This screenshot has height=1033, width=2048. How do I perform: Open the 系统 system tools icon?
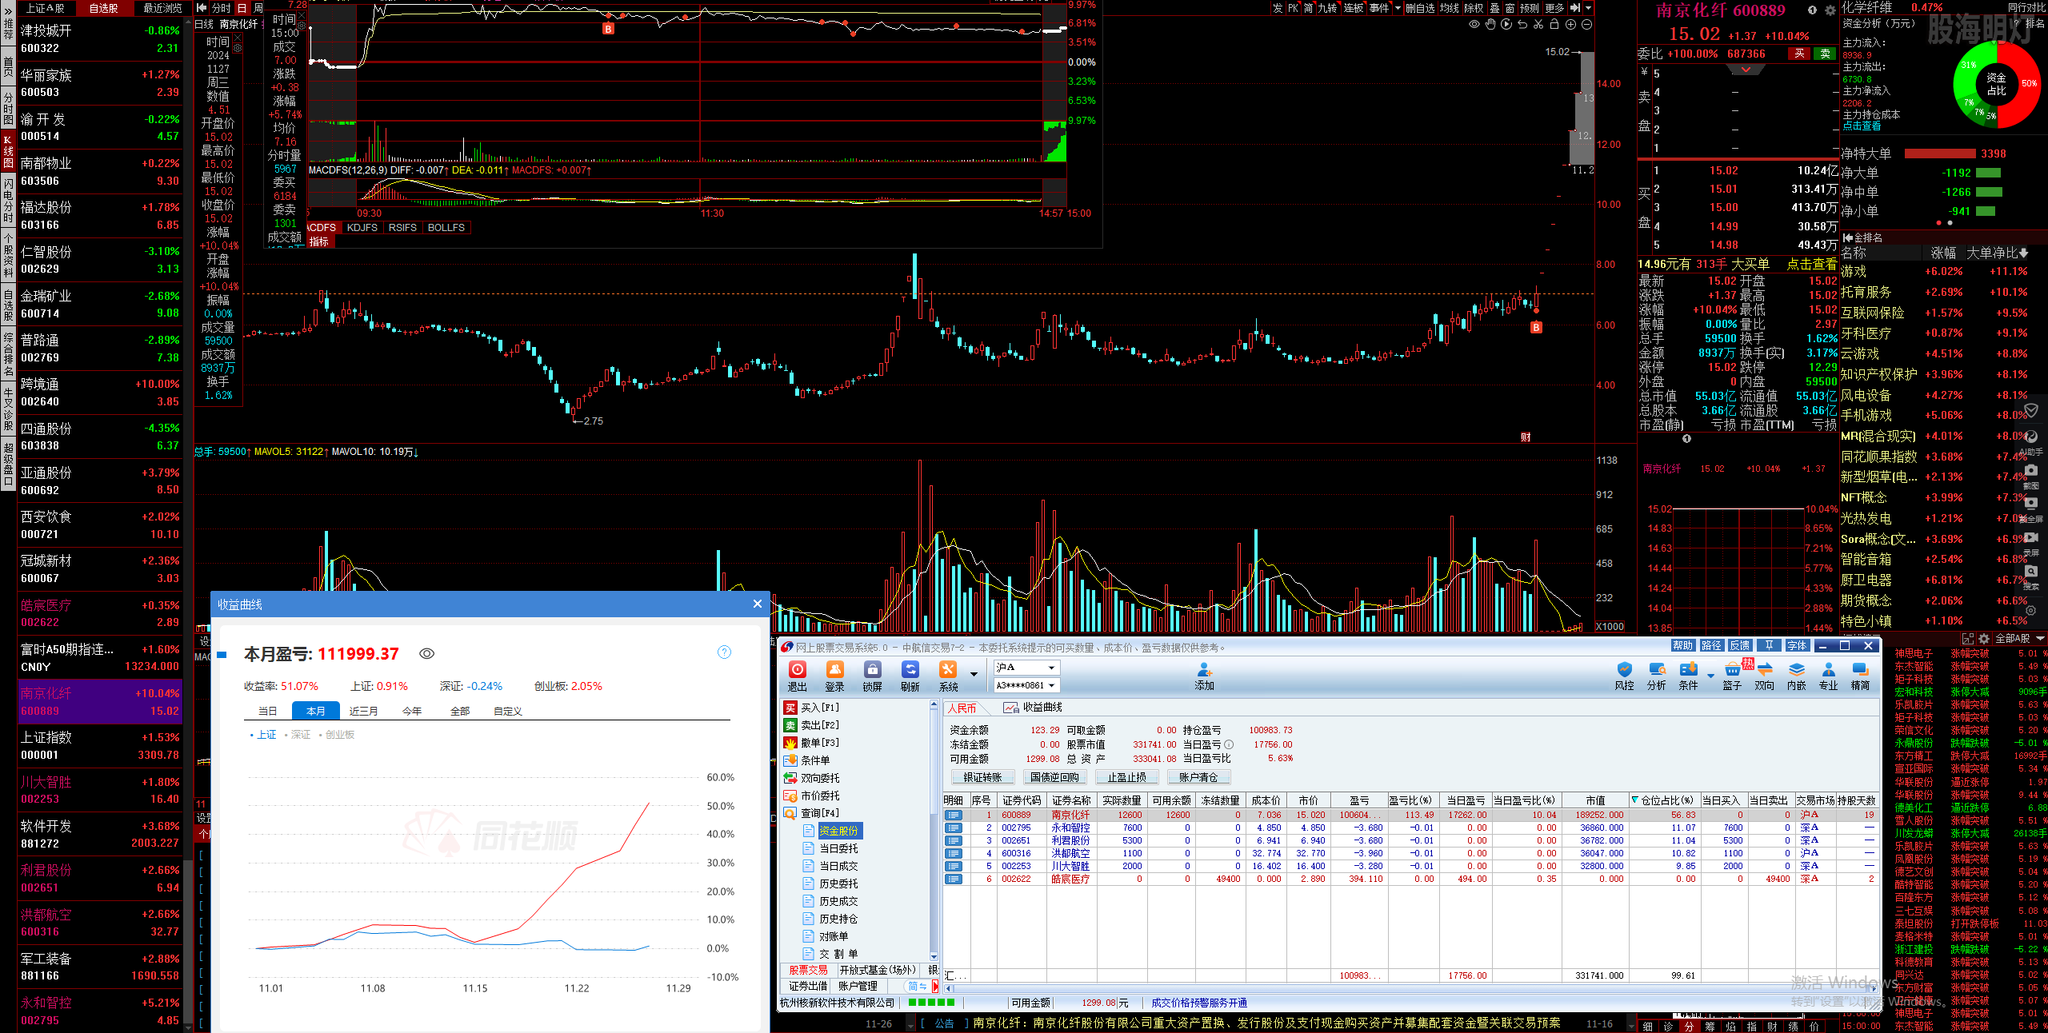948,676
